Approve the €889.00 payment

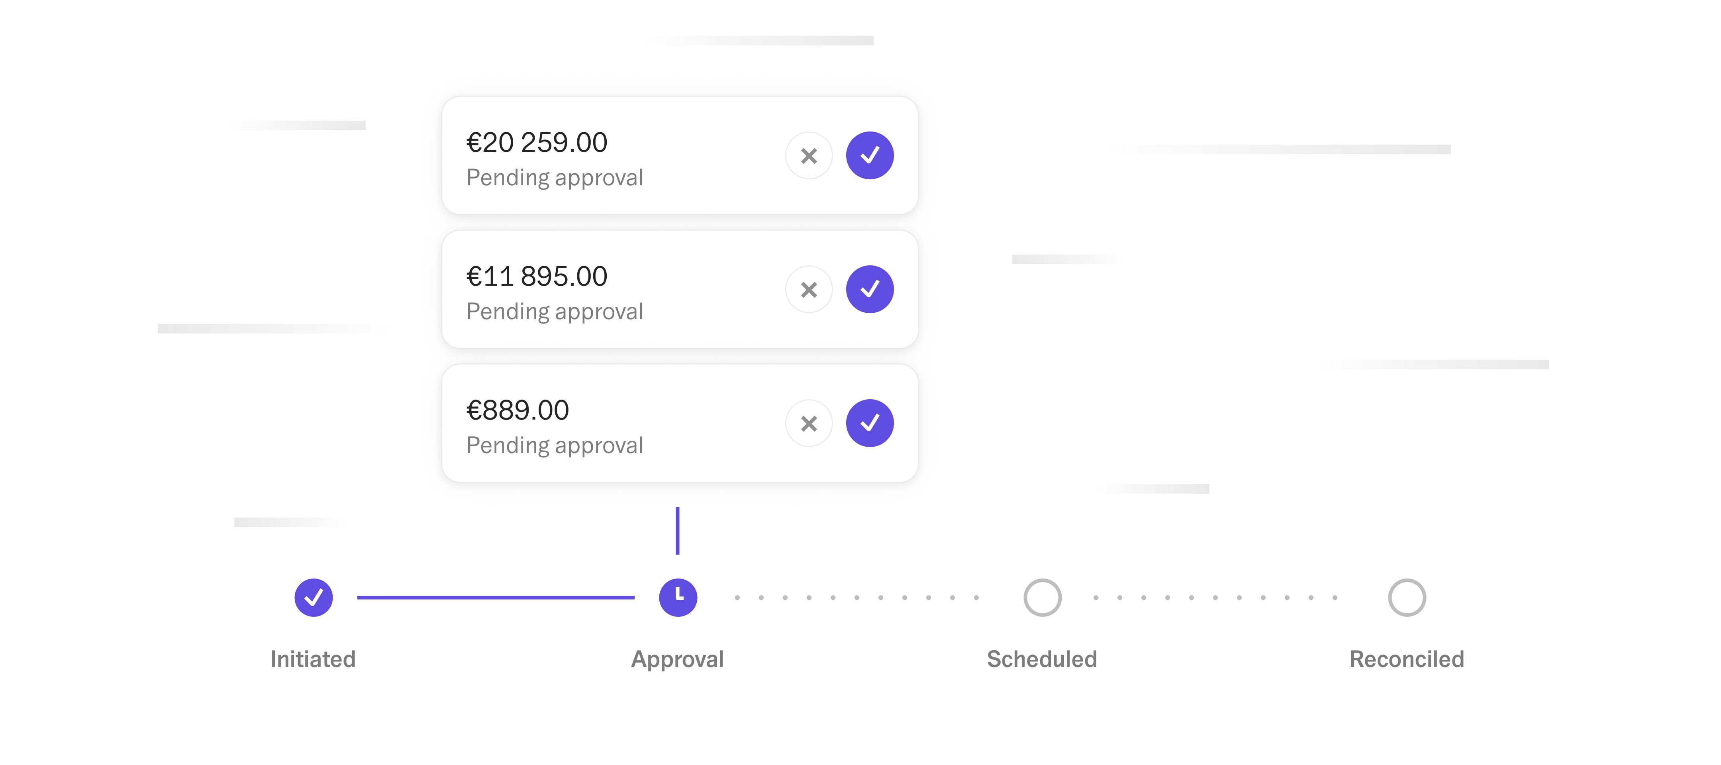pos(869,423)
